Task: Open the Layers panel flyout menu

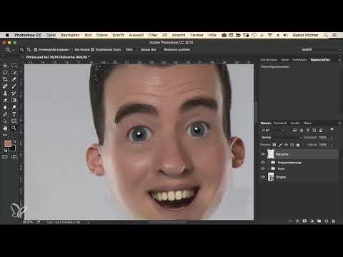Action: pyautogui.click(x=339, y=123)
